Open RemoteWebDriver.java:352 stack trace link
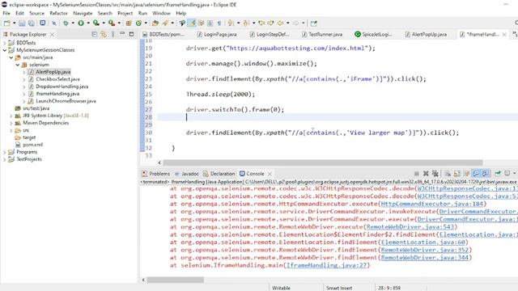Screen dimensions: 518x291 pyautogui.click(x=424, y=250)
